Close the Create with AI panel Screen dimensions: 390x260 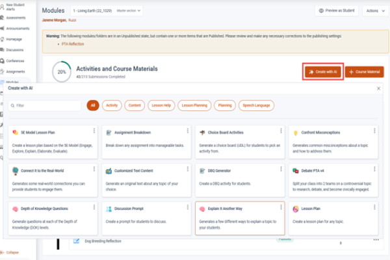[378, 88]
